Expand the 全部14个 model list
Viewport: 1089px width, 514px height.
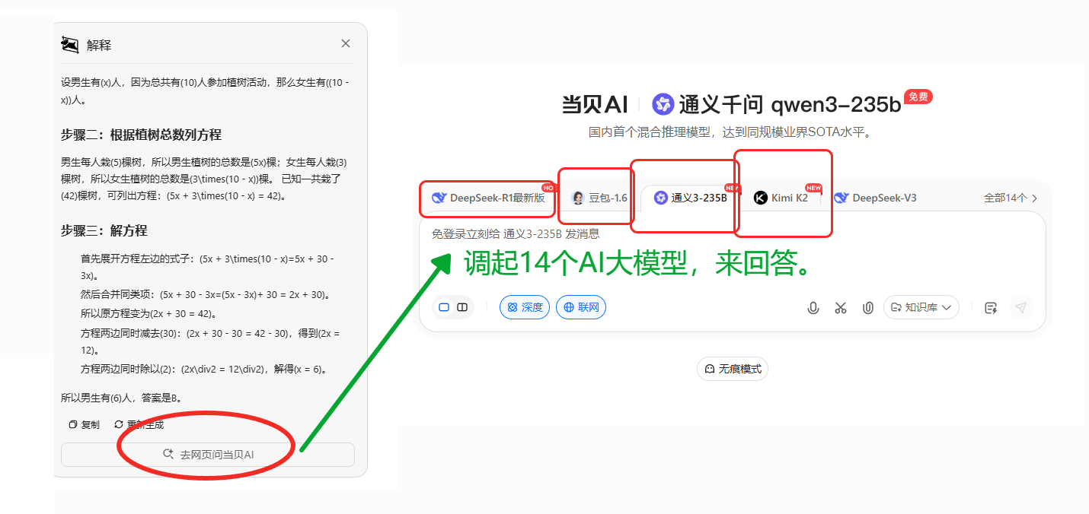[1011, 198]
